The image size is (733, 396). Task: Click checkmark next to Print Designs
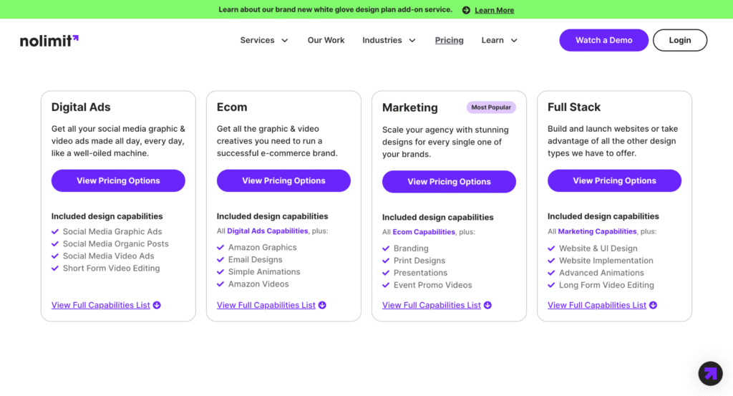[x=386, y=261]
